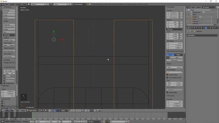Jump to the end frame control

pos(86,122)
